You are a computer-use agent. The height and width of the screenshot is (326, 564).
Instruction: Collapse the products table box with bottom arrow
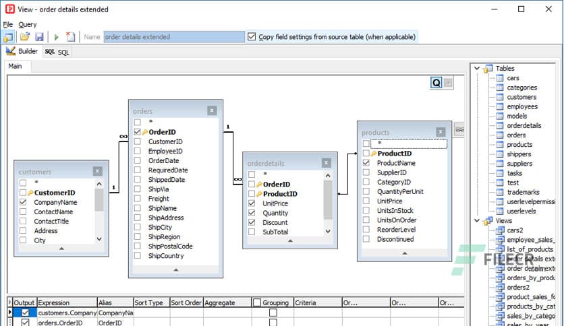point(404,253)
